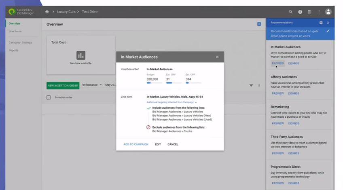
Task: Click line item 'In-Market, Luxury Vehicles, Male' title
Action: (x=175, y=97)
